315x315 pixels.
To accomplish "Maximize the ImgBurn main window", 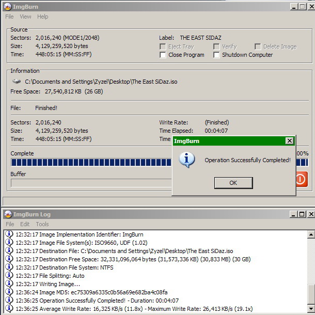I will click(x=302, y=7).
